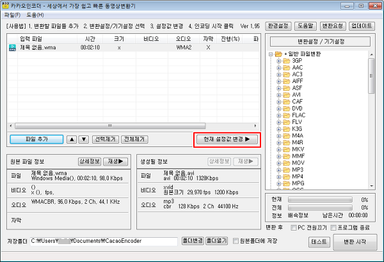Click the CAF folder icon

pyautogui.click(x=287, y=102)
